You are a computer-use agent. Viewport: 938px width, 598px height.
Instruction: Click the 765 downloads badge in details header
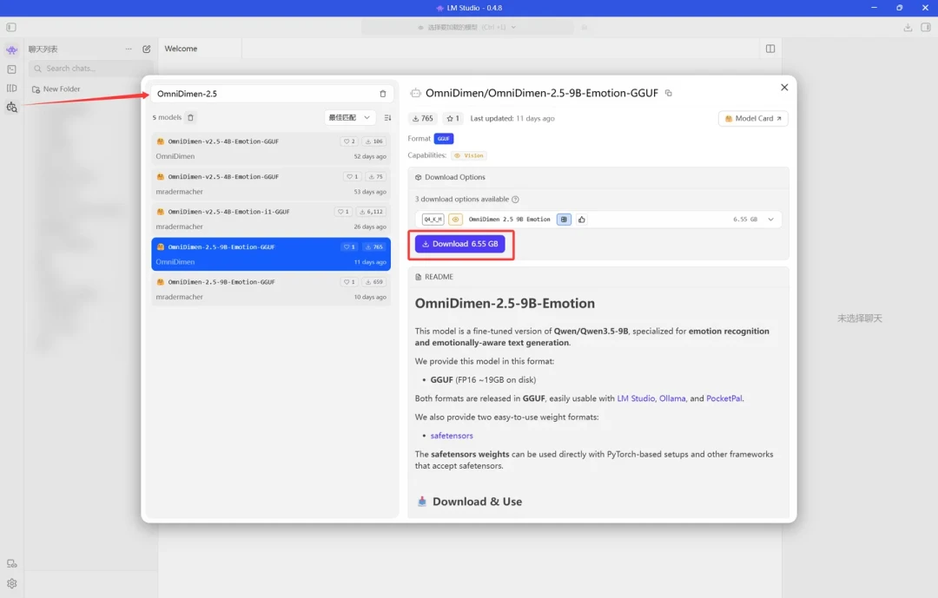pos(423,118)
